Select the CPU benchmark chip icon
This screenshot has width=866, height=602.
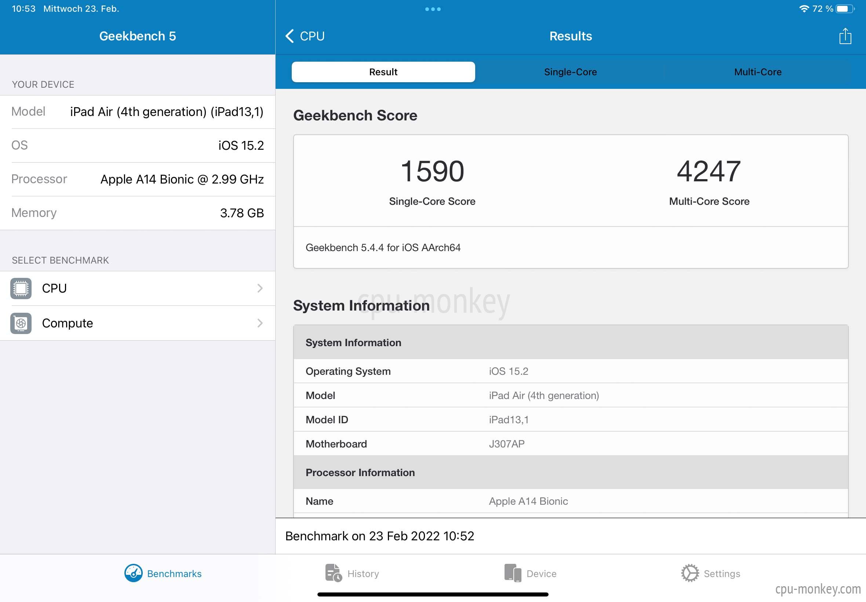pos(21,289)
